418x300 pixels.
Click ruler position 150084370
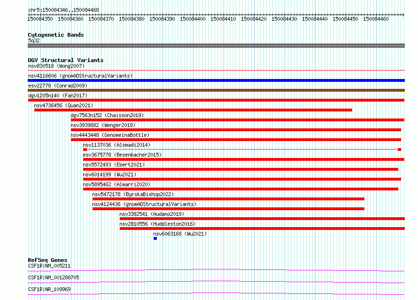[101, 19]
